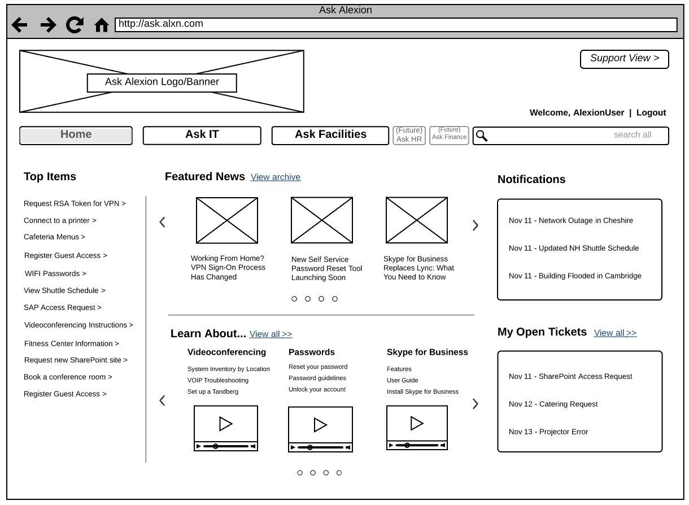Click the Skype for Business video progress bar
Screen dimensions: 689x505
pos(417,445)
